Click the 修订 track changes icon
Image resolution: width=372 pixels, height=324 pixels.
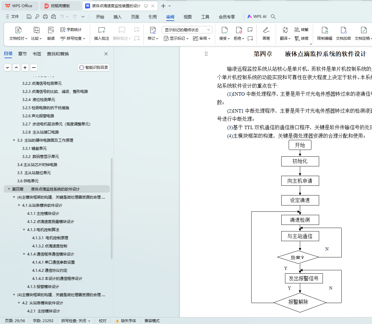(153, 30)
